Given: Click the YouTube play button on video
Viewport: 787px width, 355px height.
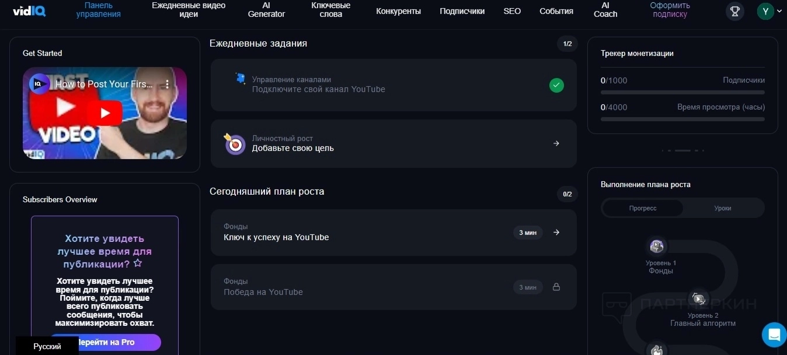Looking at the screenshot, I should [x=105, y=113].
